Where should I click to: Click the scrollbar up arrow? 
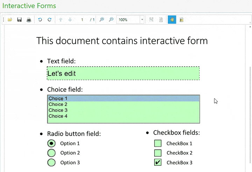tap(250, 27)
